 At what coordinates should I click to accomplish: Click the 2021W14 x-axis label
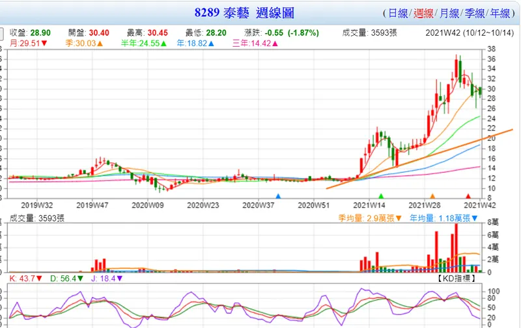pos(369,205)
